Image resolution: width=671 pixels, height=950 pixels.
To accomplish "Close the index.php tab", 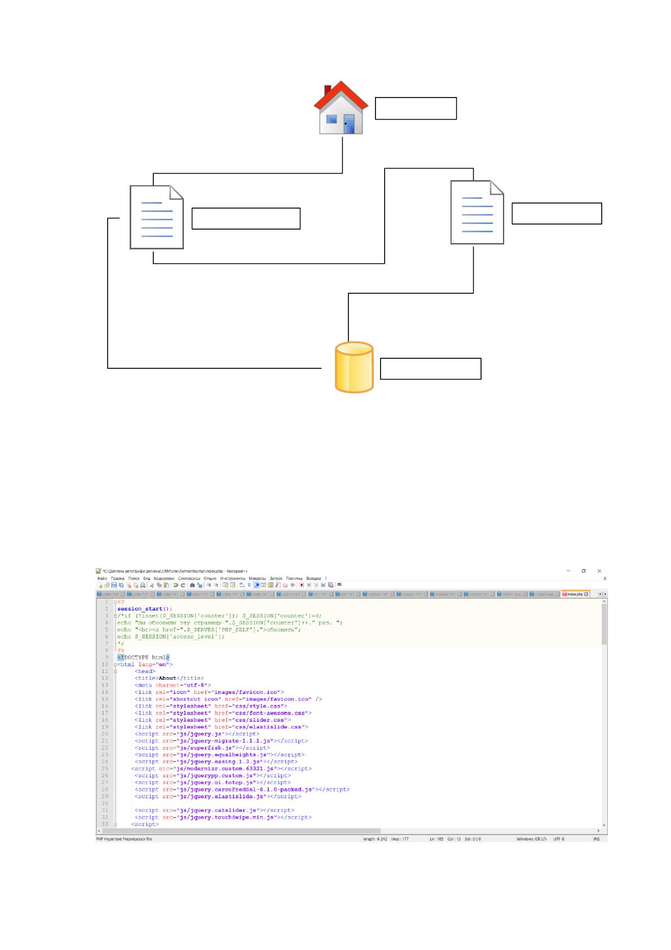I will tap(586, 594).
